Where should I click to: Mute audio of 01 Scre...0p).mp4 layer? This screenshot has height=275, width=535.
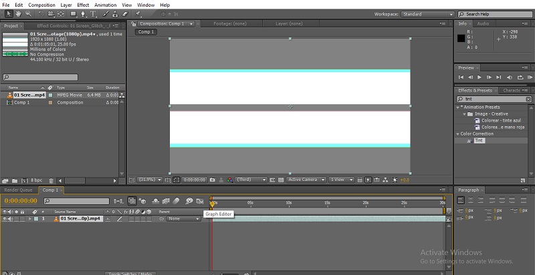click(10, 219)
